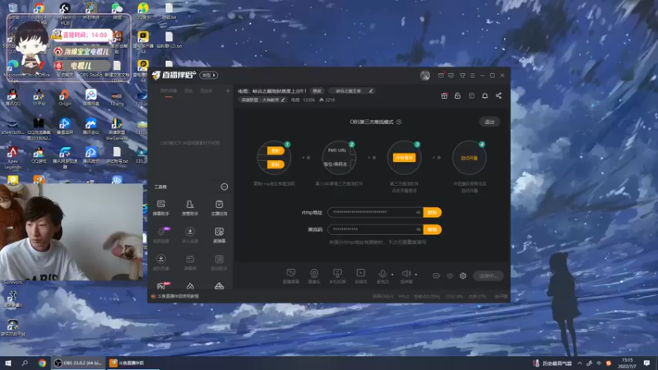Screen dimensions: 658x370
Task: Click the record camera icon near settings gear
Action: coord(437,275)
